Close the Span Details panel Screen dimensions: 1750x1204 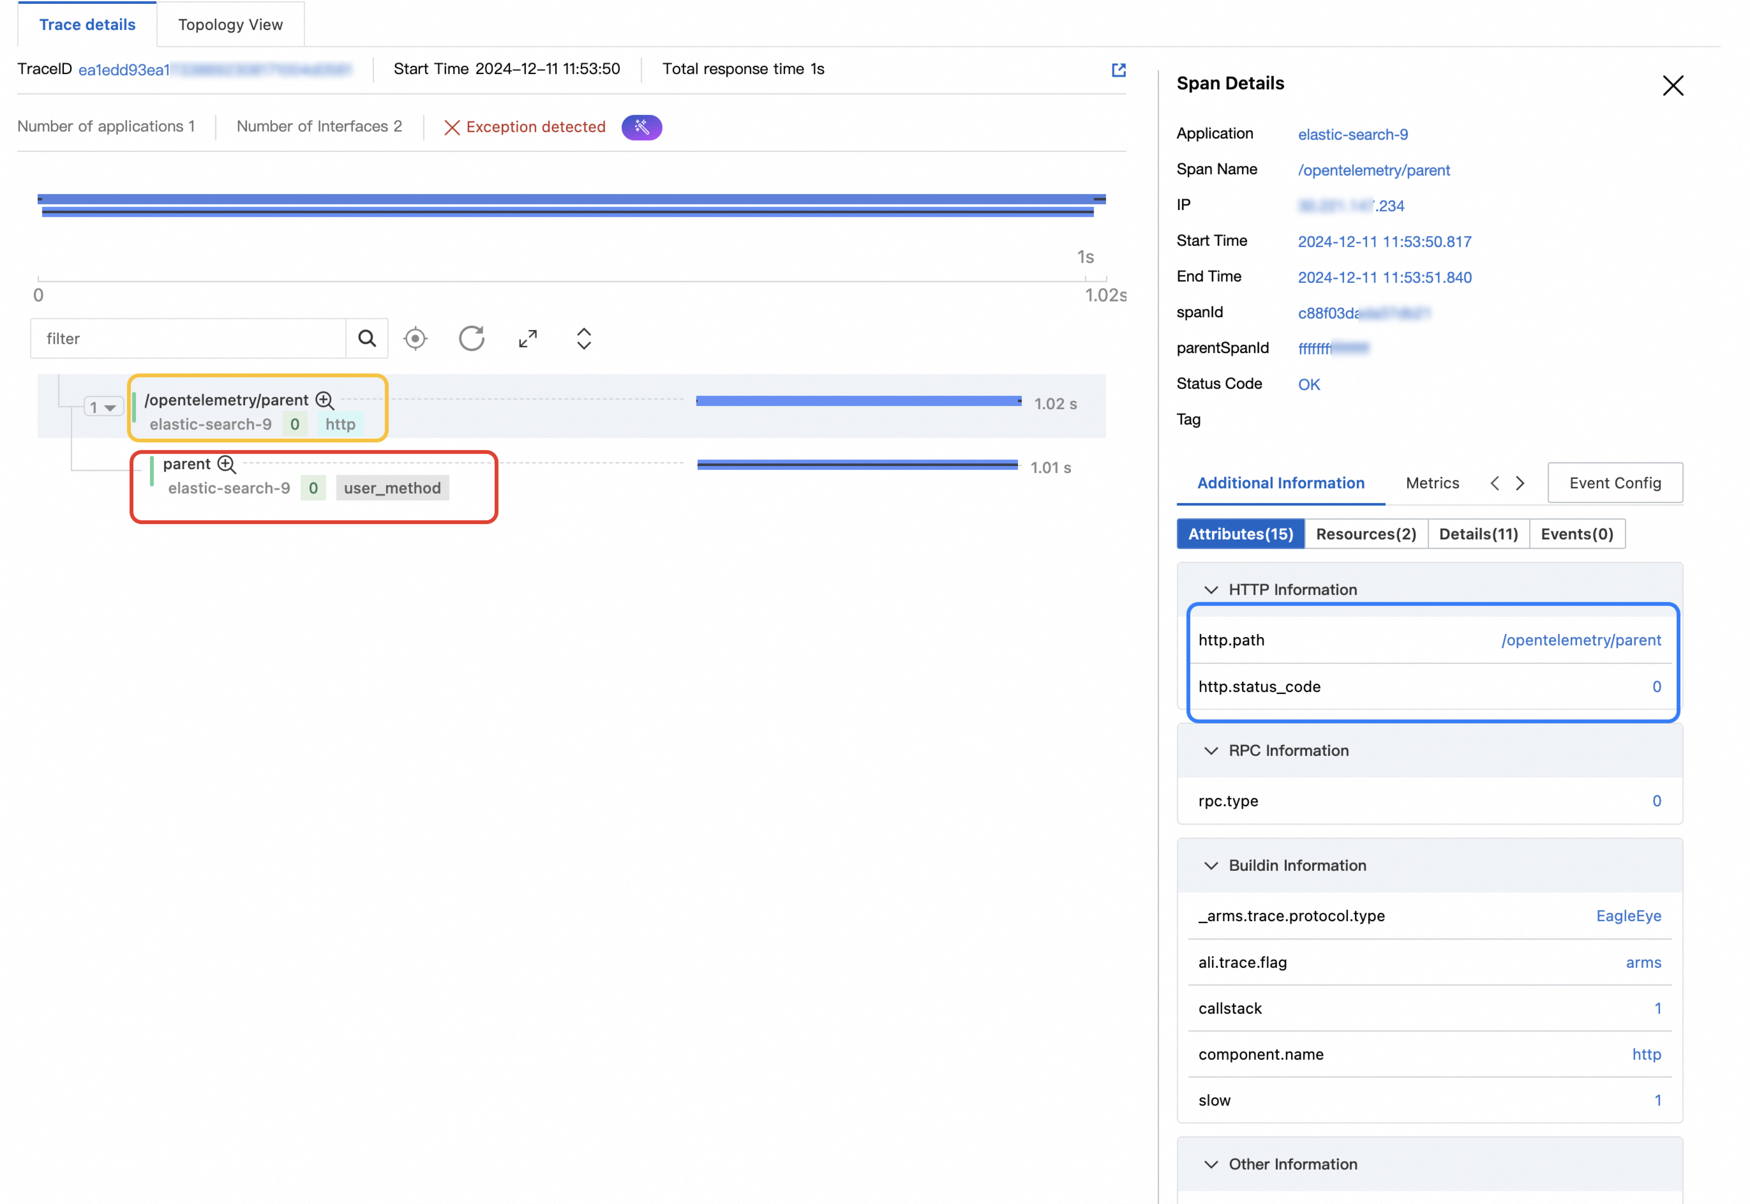[x=1672, y=86]
